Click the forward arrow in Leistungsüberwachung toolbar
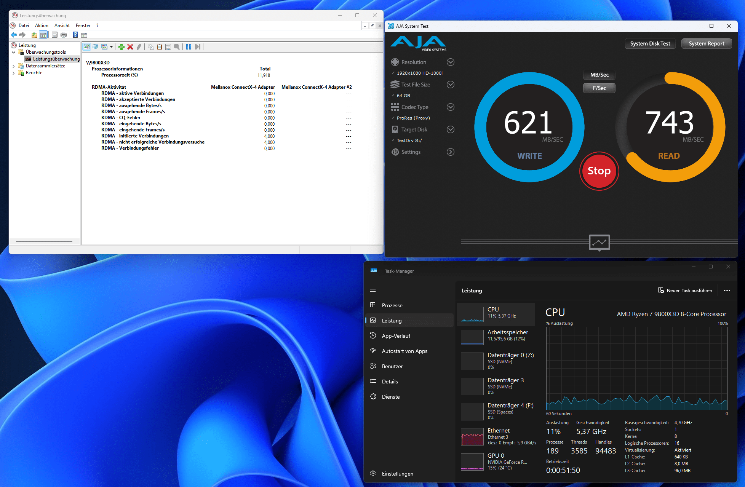Viewport: 745px width, 487px height. coord(22,35)
